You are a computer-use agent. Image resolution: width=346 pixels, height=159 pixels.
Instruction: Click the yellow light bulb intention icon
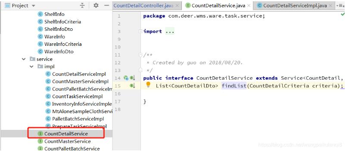point(148,84)
